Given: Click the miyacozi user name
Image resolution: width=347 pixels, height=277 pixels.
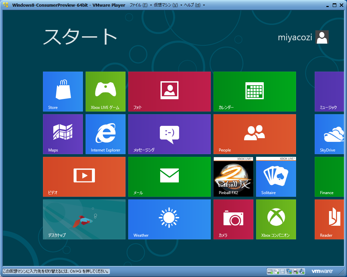Looking at the screenshot, I should 295,37.
